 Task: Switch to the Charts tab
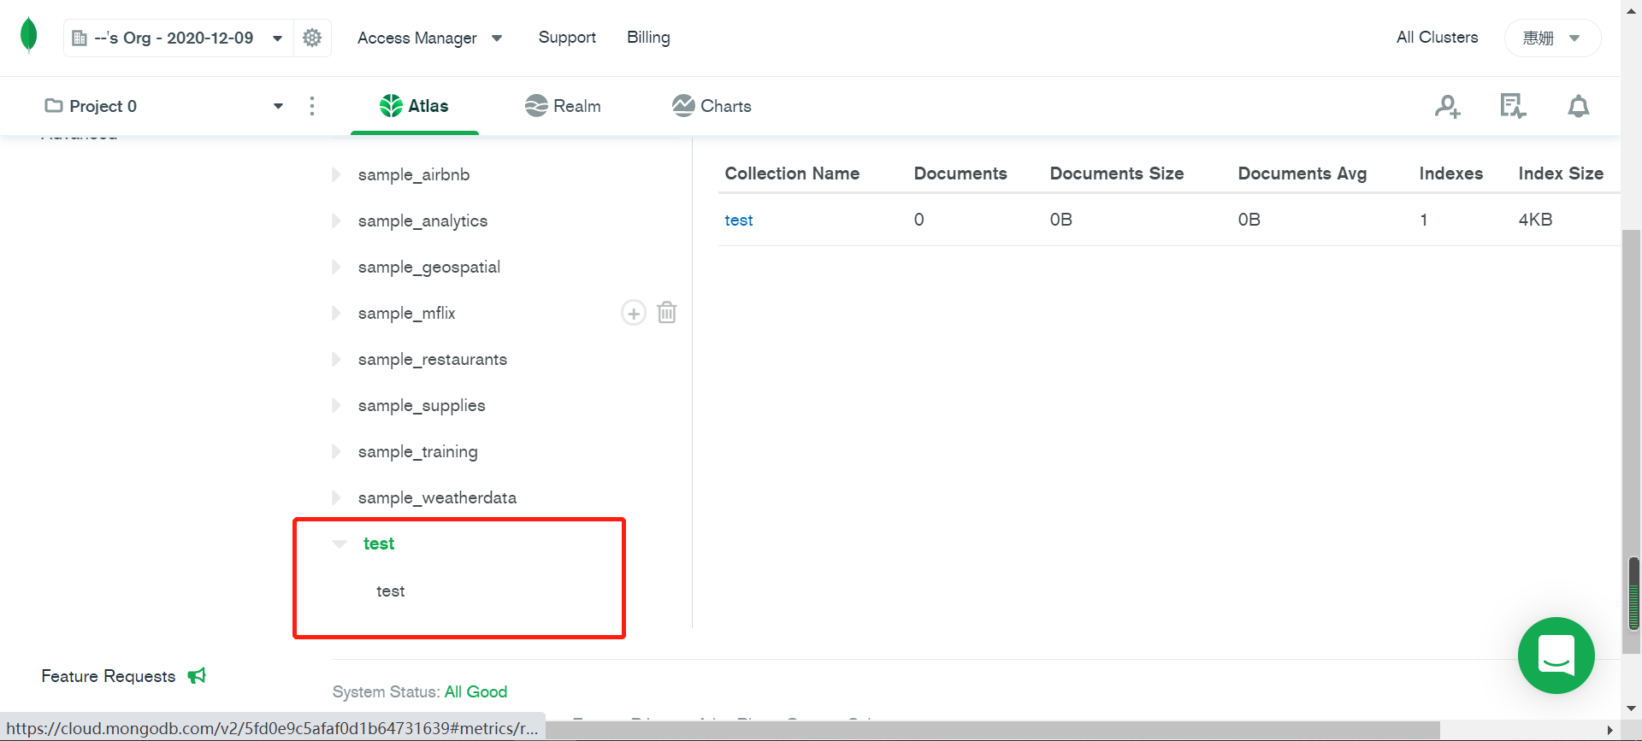pos(712,106)
